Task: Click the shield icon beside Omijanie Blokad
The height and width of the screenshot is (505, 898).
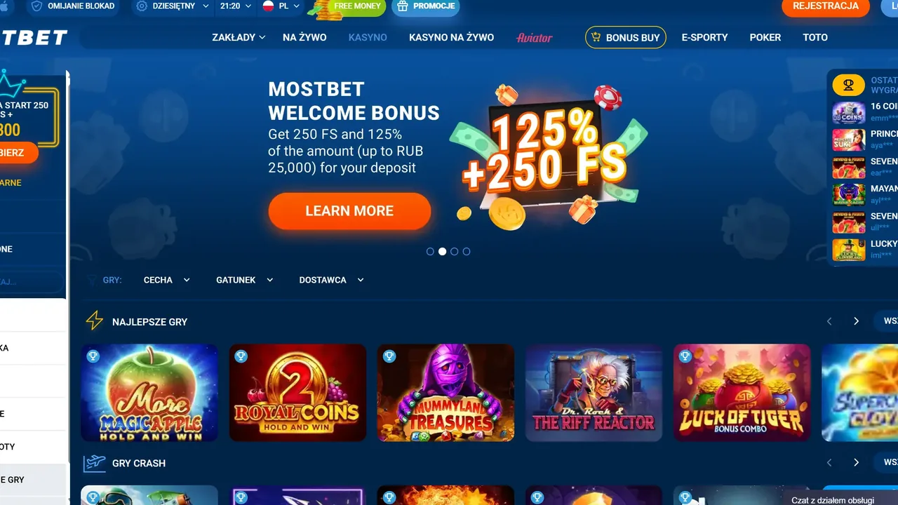Action: (x=36, y=6)
